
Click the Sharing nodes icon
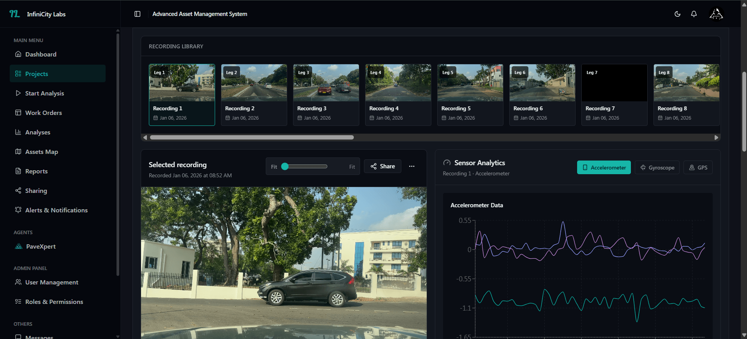pos(18,191)
